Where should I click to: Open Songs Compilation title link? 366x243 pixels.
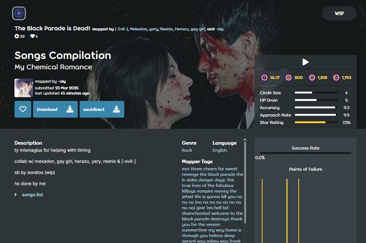click(63, 55)
